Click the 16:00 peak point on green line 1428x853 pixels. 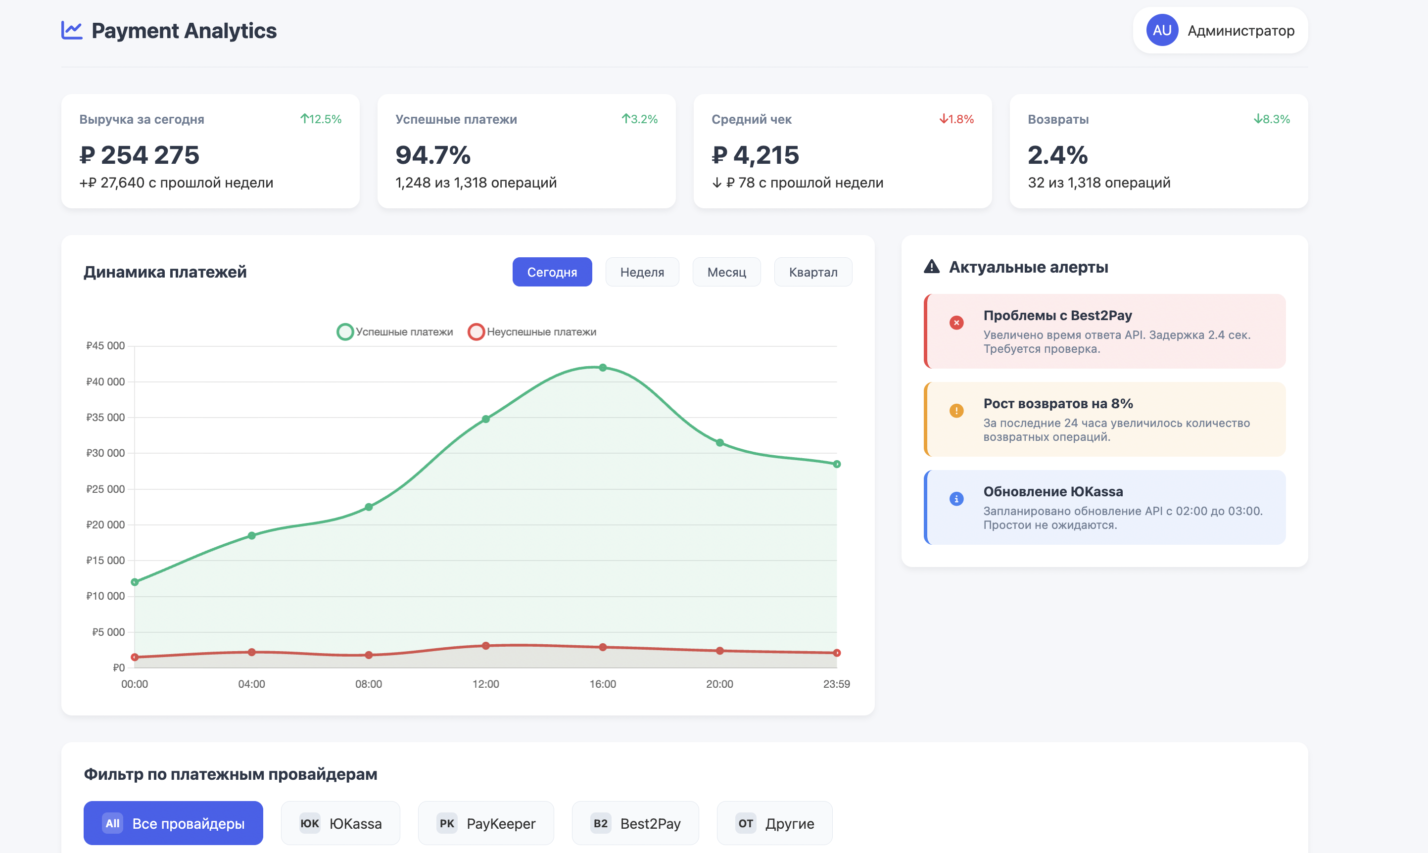click(x=603, y=367)
